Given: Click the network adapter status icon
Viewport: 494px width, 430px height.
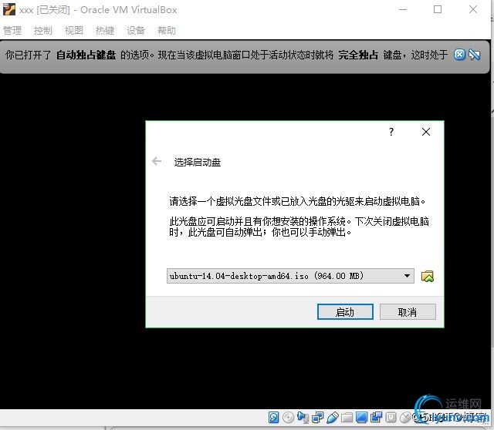Looking at the screenshot, I should [317, 418].
